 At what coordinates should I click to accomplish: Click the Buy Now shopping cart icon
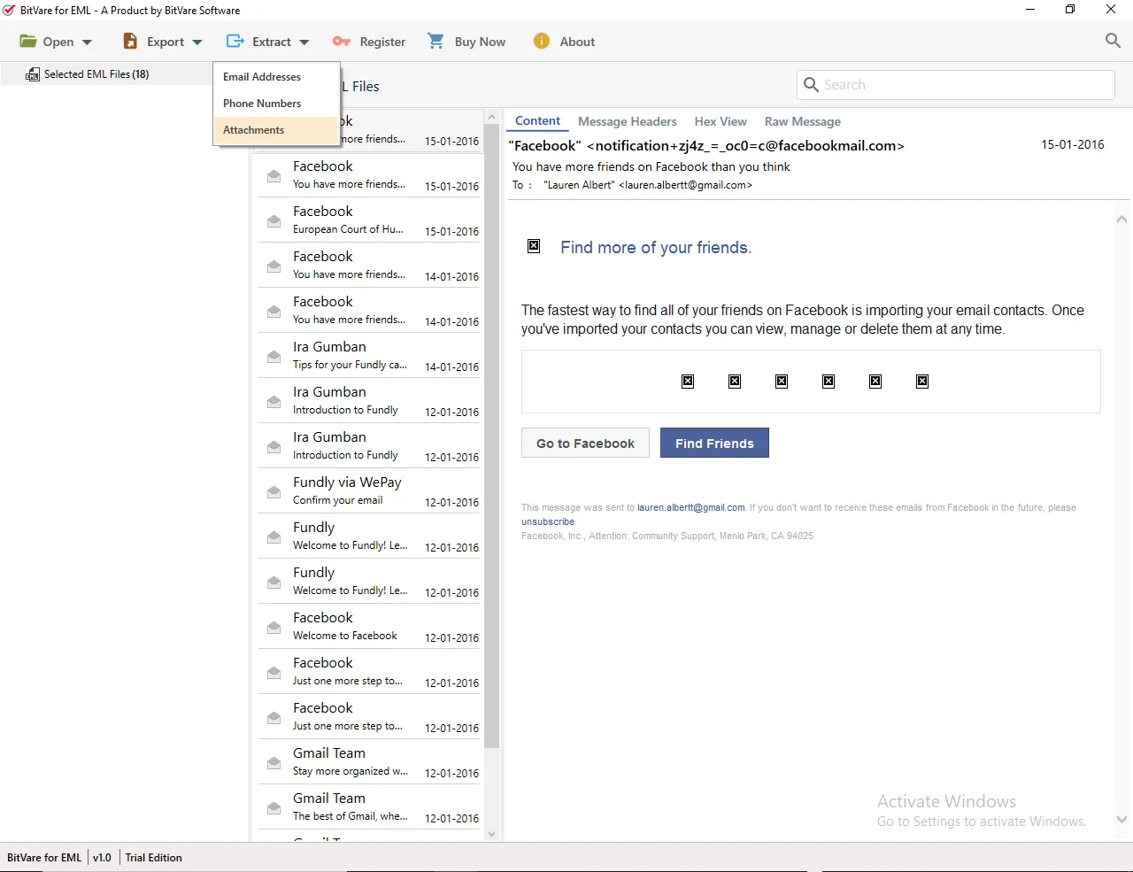coord(435,42)
